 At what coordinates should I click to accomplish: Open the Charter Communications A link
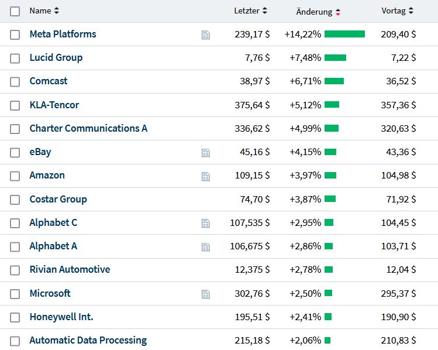pyautogui.click(x=88, y=128)
